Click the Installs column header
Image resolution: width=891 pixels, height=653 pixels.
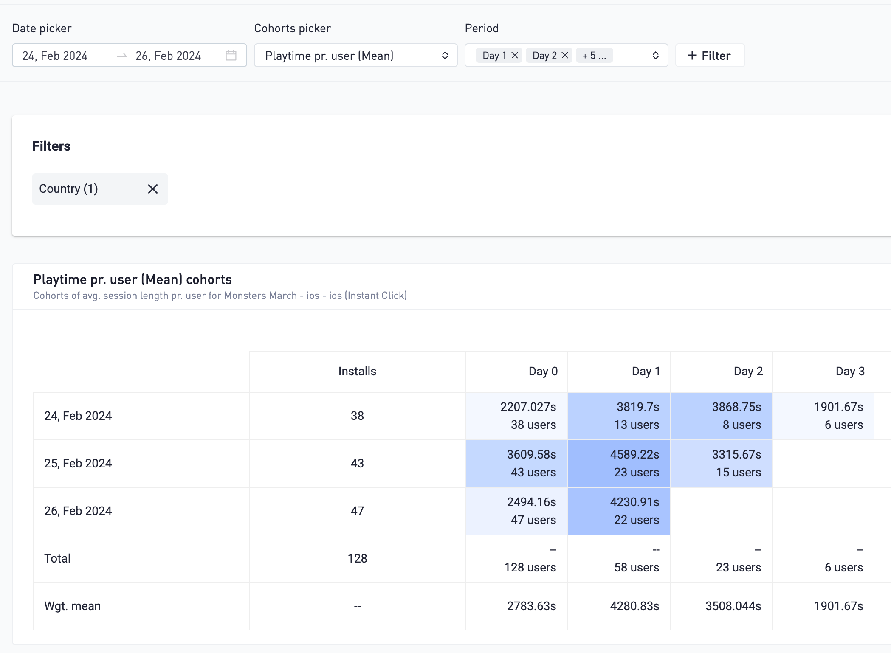pos(357,372)
